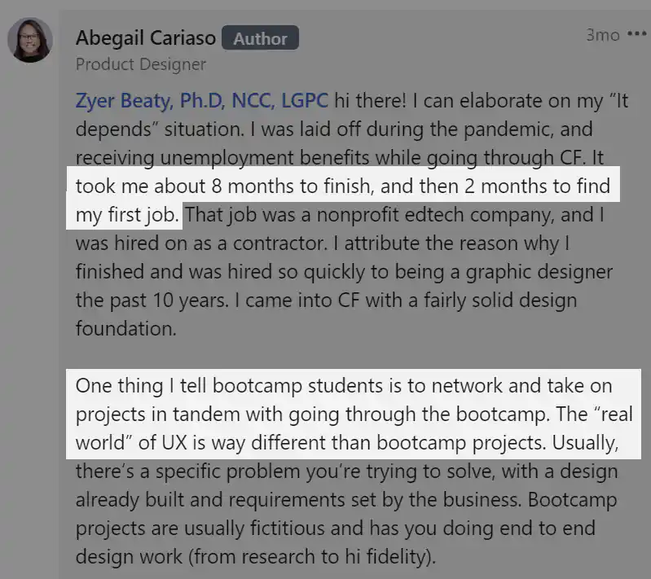Viewport: 651px width, 579px height.
Task: Click the line "the past 10 years"
Action: tap(326, 300)
